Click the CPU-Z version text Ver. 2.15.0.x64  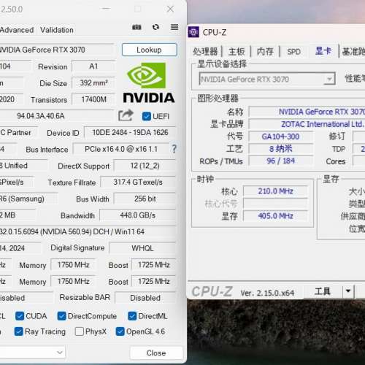[x=267, y=293]
